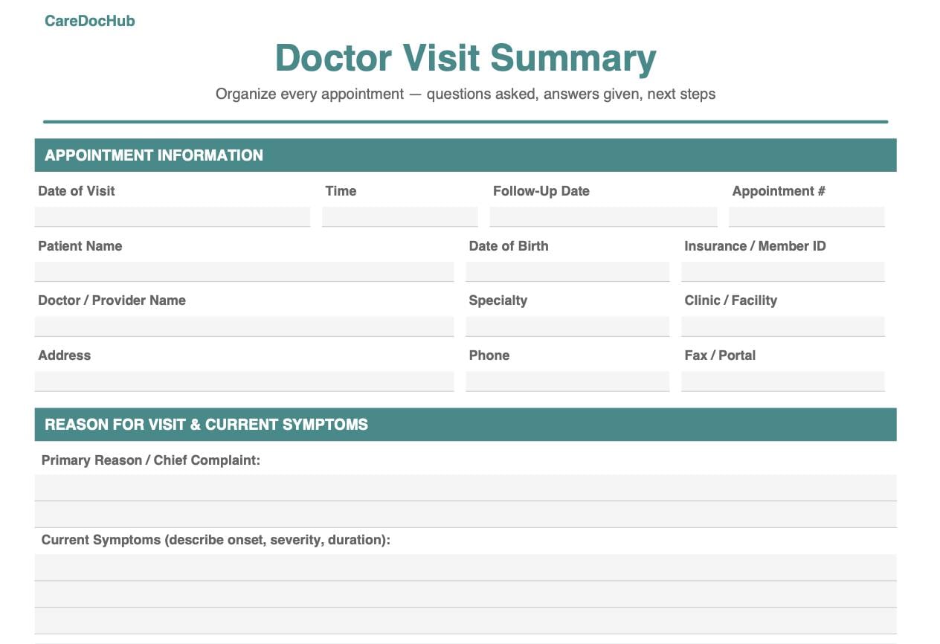Viewport: 940px width, 644px height.
Task: Focus the Doctor / Provider Name field
Action: click(x=244, y=326)
